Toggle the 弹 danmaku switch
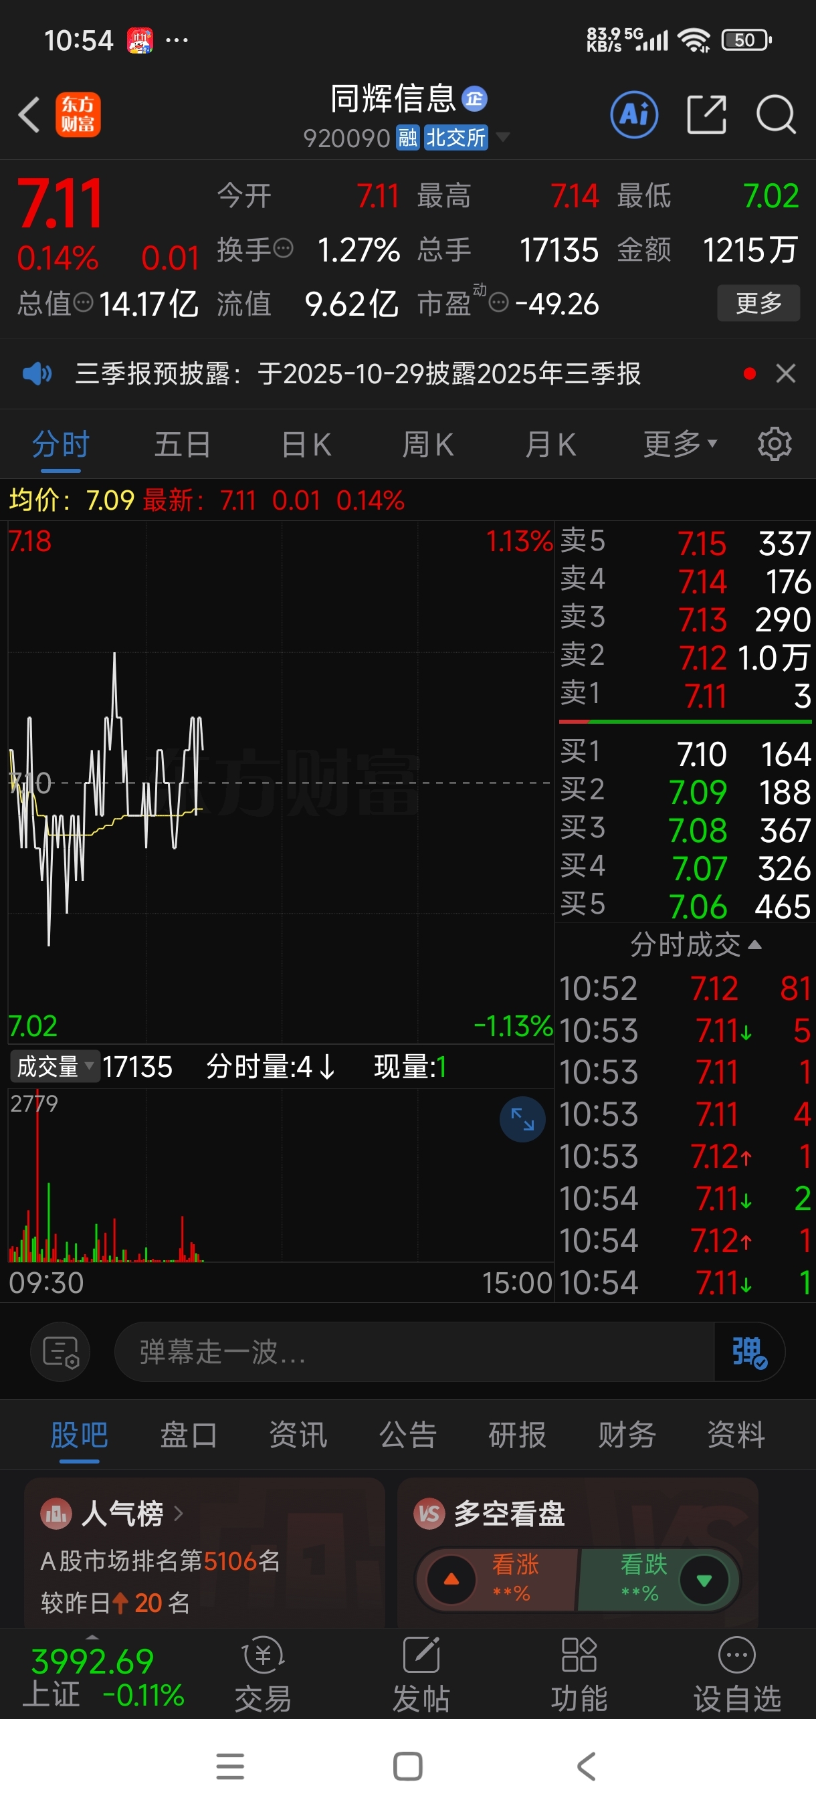Viewport: 816px width, 1814px height. [749, 1351]
